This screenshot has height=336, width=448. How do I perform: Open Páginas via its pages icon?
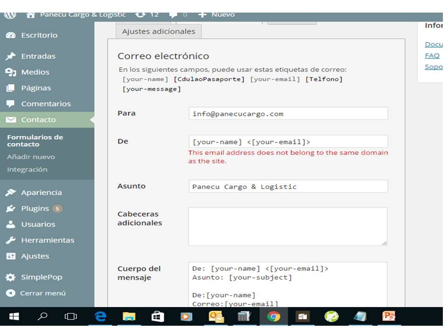point(11,88)
